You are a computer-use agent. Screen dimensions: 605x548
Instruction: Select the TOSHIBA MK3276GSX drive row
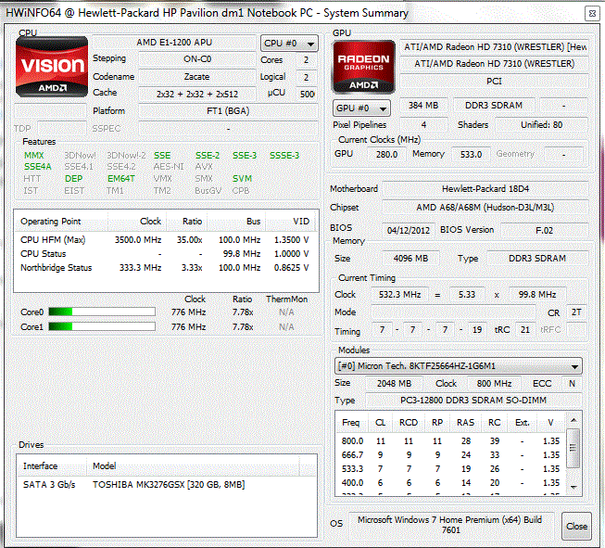click(x=167, y=485)
